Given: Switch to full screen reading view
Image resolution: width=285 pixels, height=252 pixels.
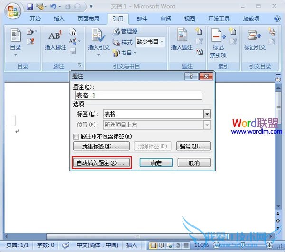Looking at the screenshot, I should [161, 245].
